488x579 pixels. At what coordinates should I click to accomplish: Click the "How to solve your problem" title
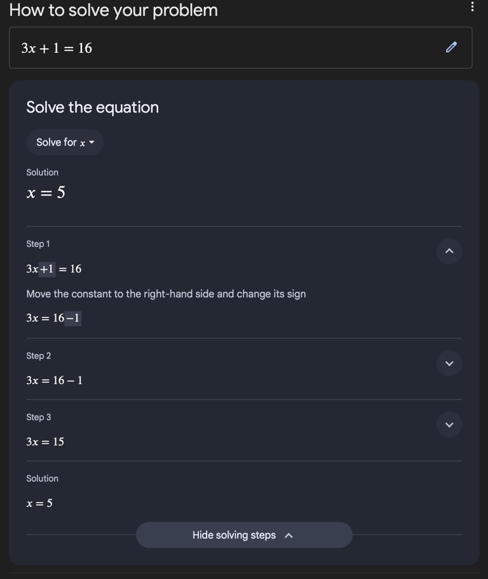(113, 10)
